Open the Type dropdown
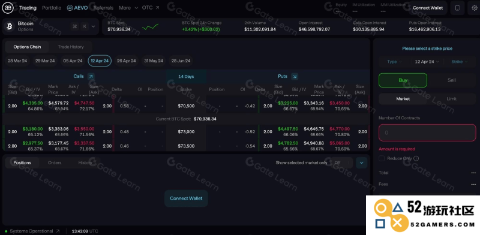This screenshot has height=235, width=480. [x=394, y=62]
